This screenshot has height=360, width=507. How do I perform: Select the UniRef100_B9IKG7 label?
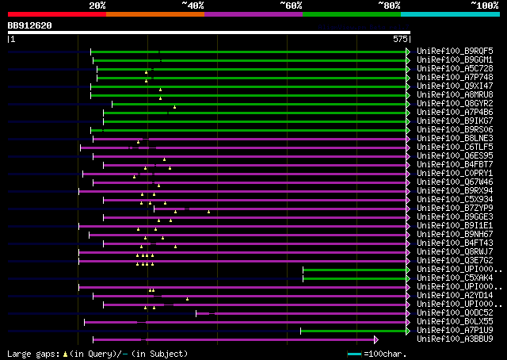point(455,121)
